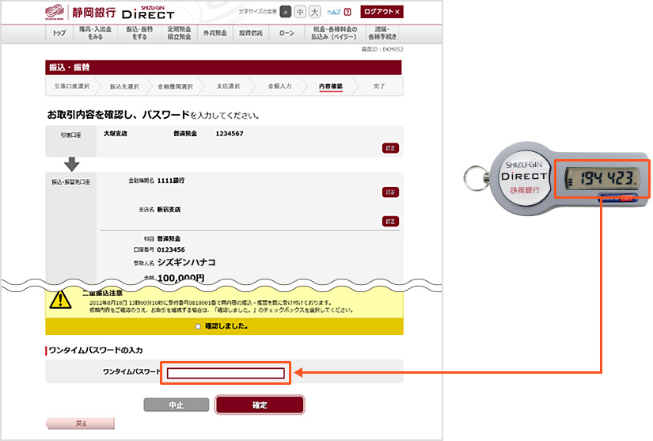Image resolution: width=653 pixels, height=441 pixels.
Task: Click 訂正 button for 引落口座
Action: [390, 148]
